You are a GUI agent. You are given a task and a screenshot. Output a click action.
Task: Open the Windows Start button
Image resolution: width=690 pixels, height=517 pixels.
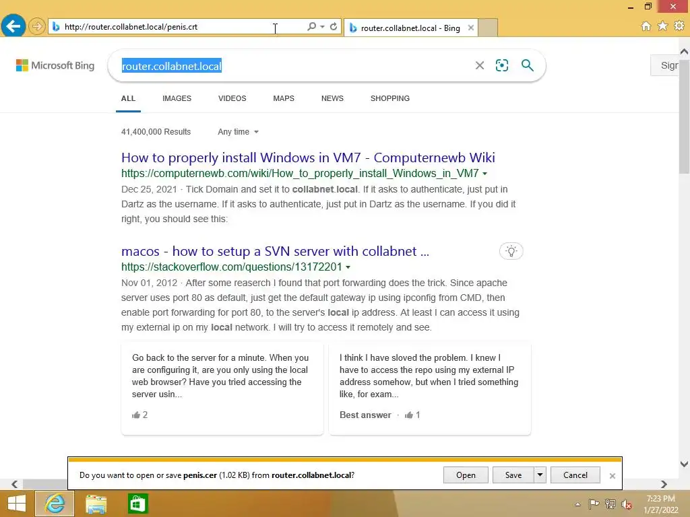pos(17,504)
